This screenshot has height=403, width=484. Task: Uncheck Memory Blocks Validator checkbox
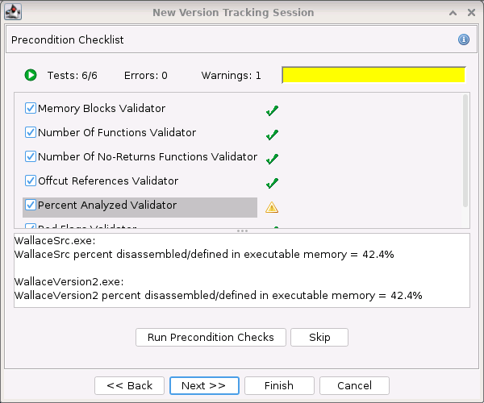click(x=31, y=108)
